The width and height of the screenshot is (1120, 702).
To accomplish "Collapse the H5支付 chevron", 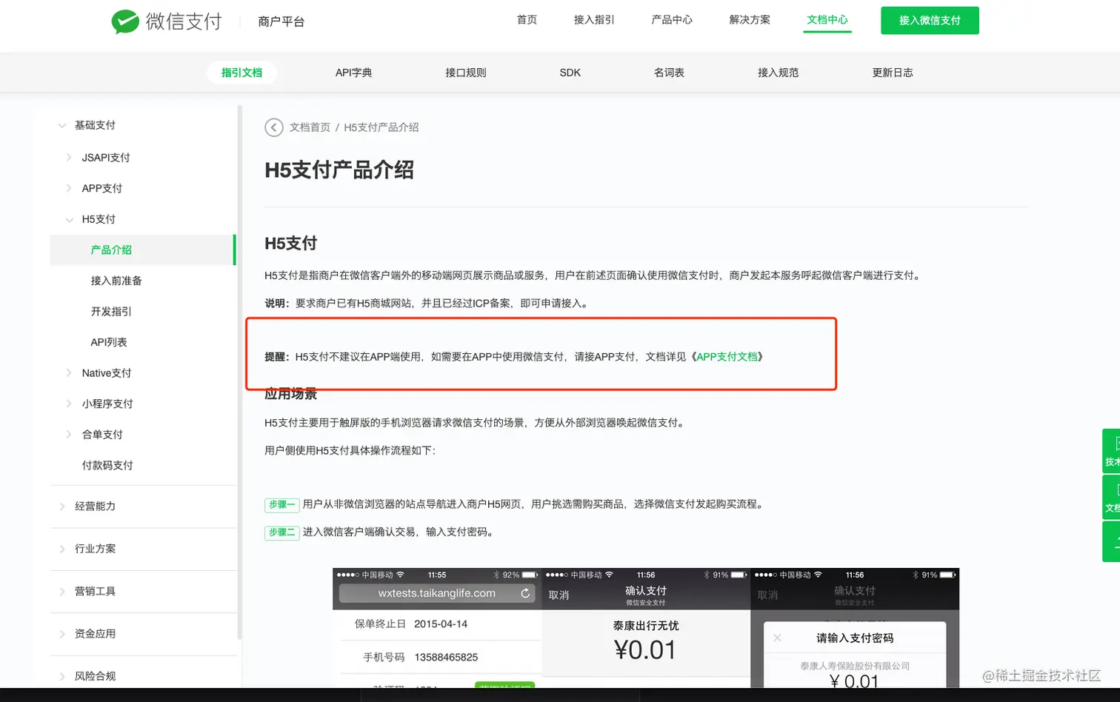I will [x=69, y=219].
